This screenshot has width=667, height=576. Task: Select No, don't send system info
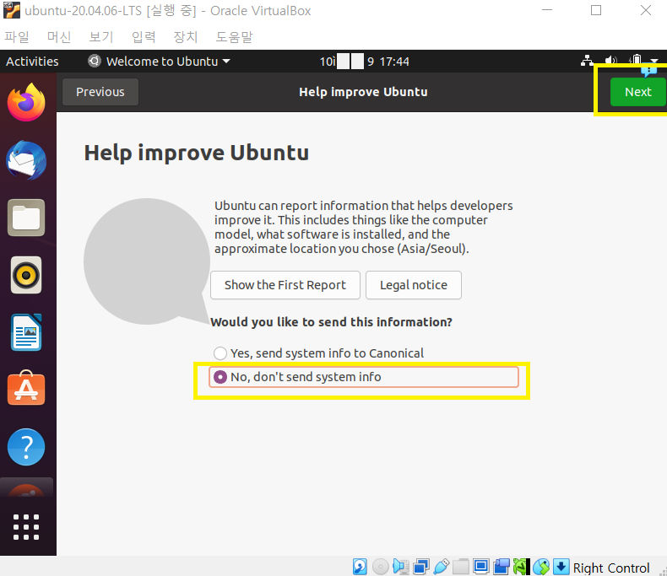(364, 377)
